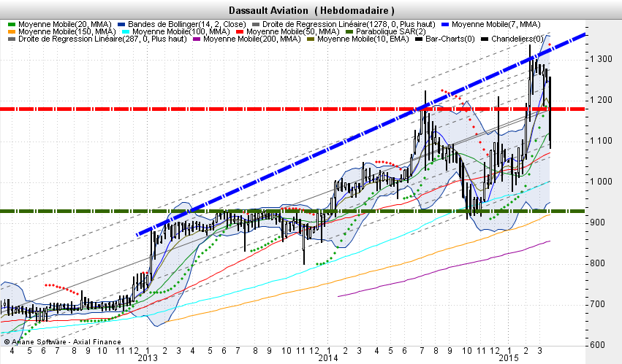Click the olive Moyenne Mobile(10, EMA) legend swatch
Viewport: 622px width, 364px height.
(x=310, y=39)
